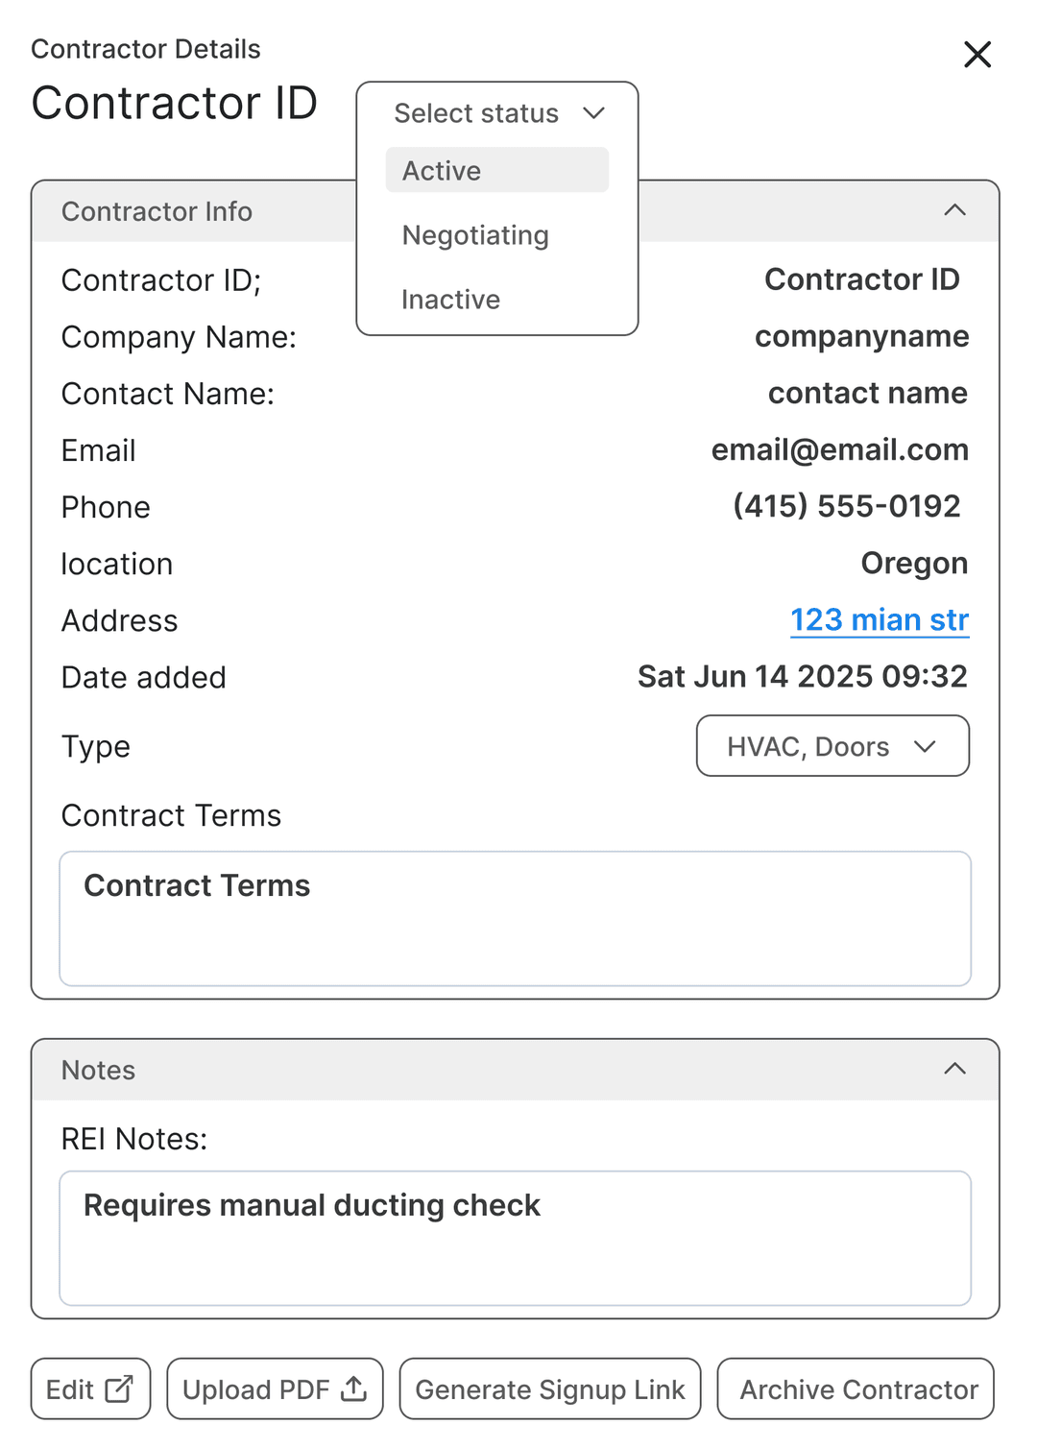The width and height of the screenshot is (1037, 1449).
Task: Open the Type dropdown showing HVAC, Doors
Action: pos(832,746)
